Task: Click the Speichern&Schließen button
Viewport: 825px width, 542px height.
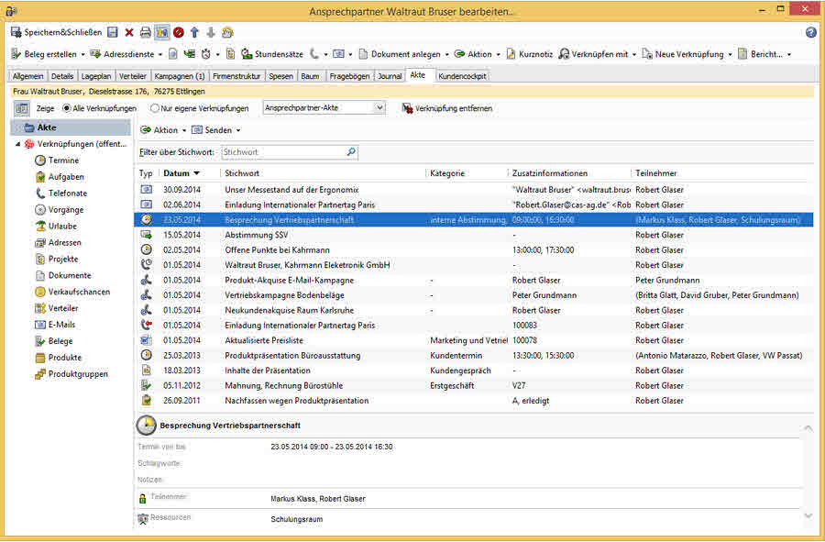Action: pyautogui.click(x=55, y=32)
